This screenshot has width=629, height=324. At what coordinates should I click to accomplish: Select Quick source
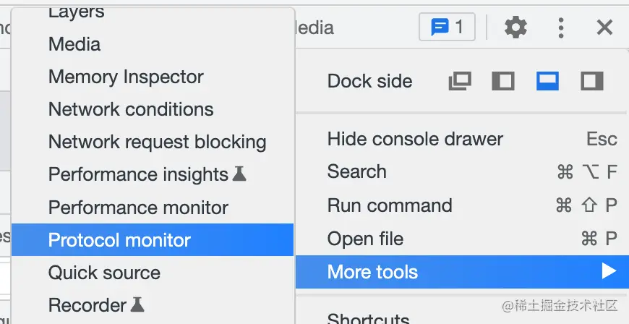[x=104, y=273]
